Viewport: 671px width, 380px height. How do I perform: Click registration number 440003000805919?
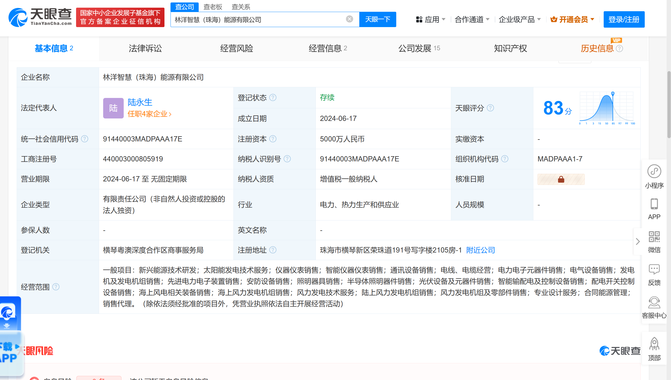pyautogui.click(x=133, y=159)
